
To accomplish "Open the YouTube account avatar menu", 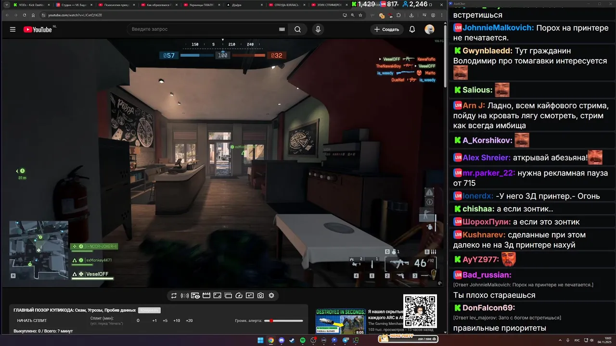I will click(429, 29).
